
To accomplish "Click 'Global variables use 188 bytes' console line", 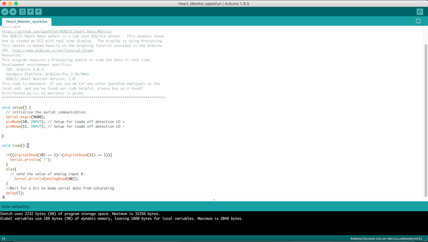I will point(122,218).
